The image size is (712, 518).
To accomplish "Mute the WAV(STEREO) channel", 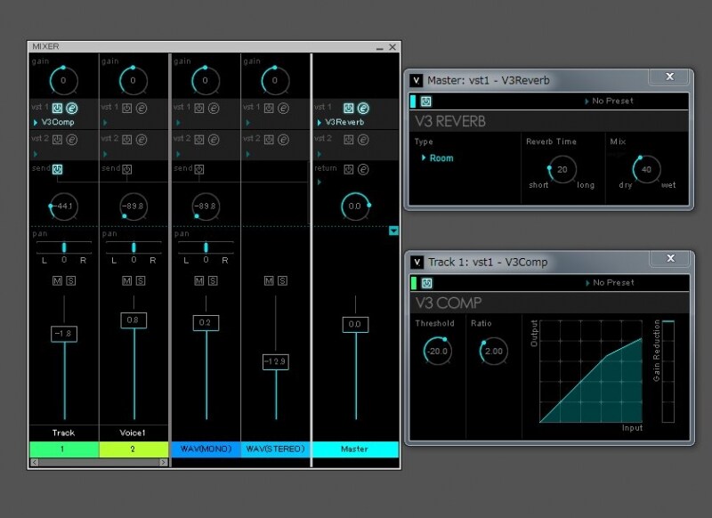I will [x=269, y=280].
